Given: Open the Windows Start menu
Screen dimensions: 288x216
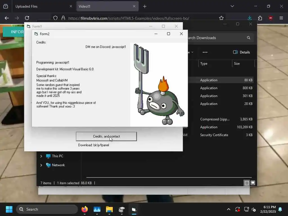Looking at the screenshot, I should click(9, 209).
